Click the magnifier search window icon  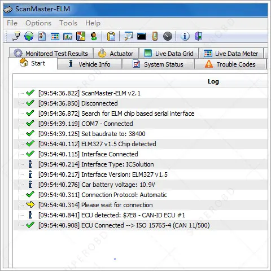(129, 36)
